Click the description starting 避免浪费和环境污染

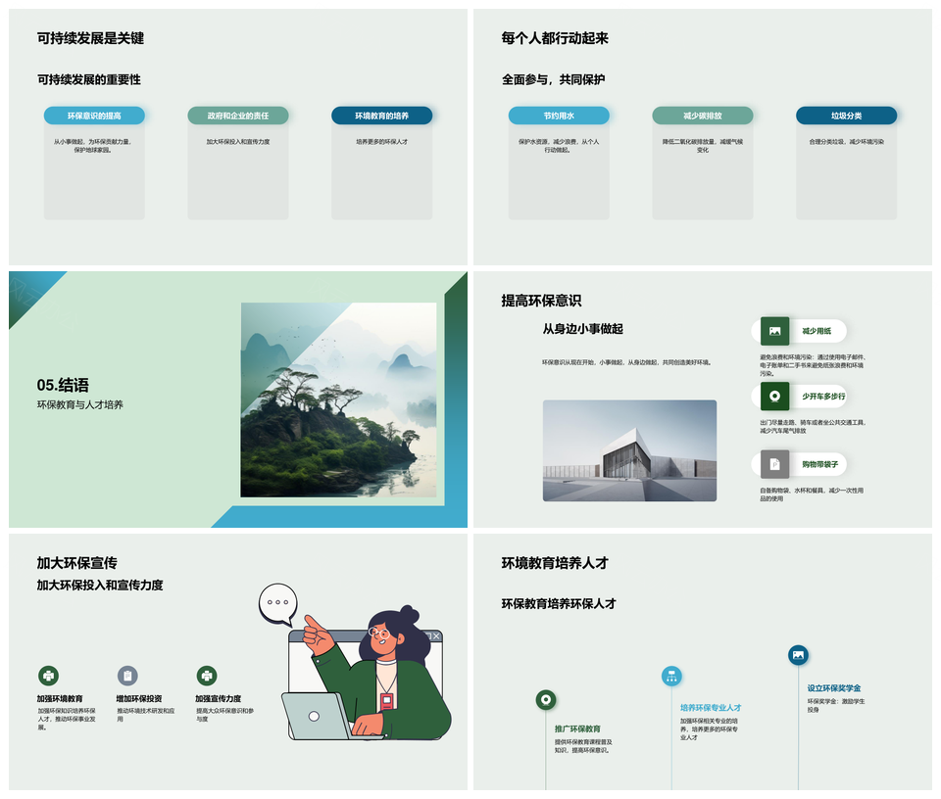[813, 365]
